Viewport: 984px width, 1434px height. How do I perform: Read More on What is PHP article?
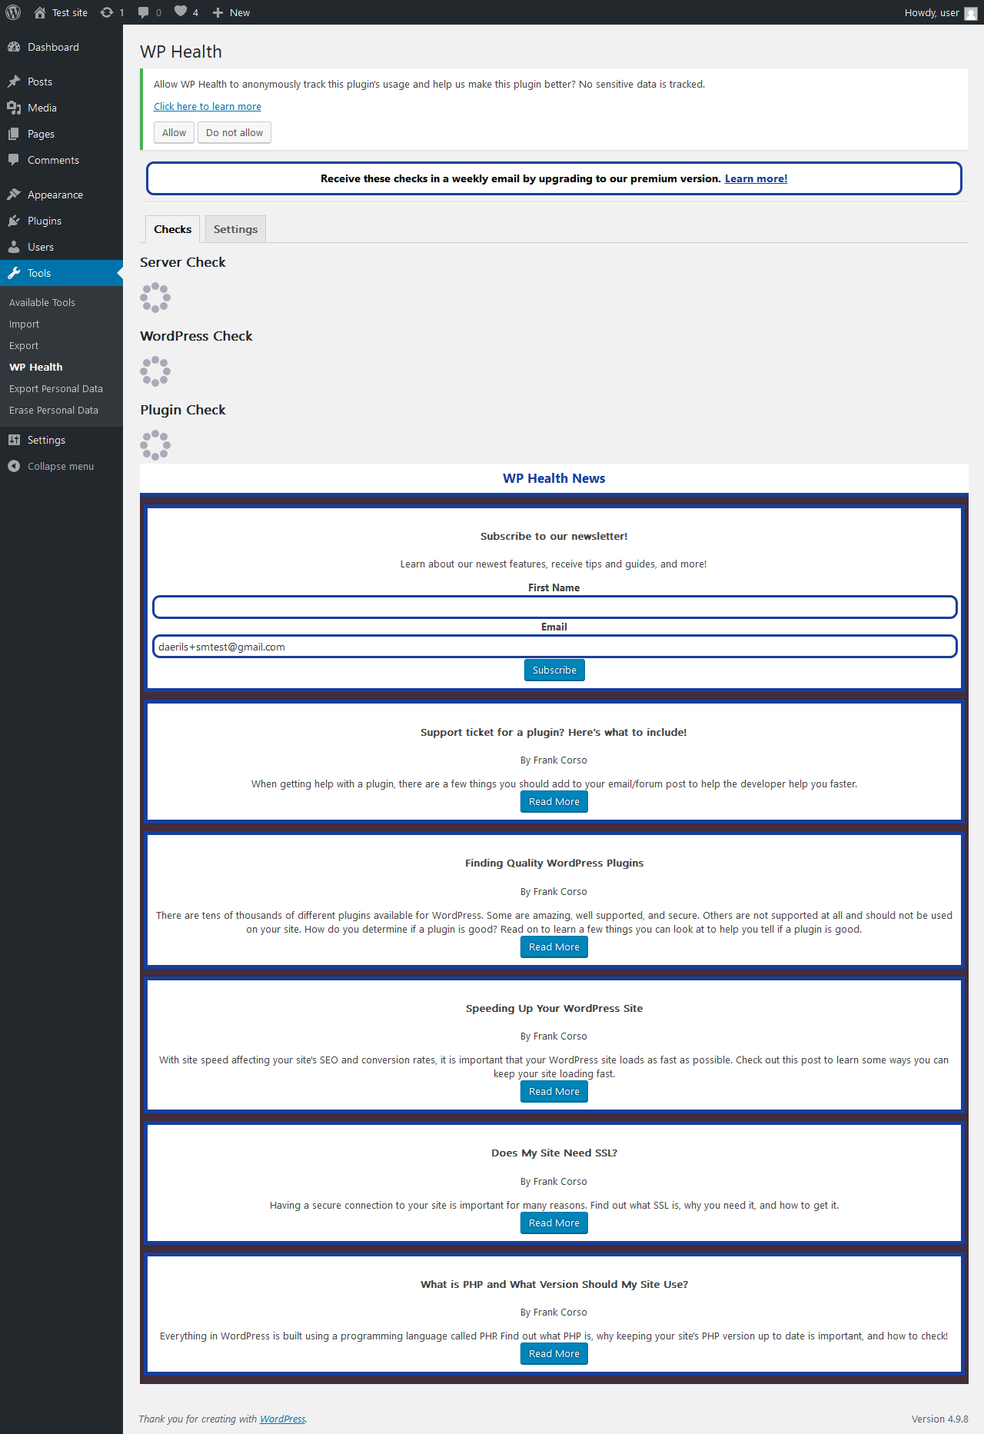pos(554,1353)
